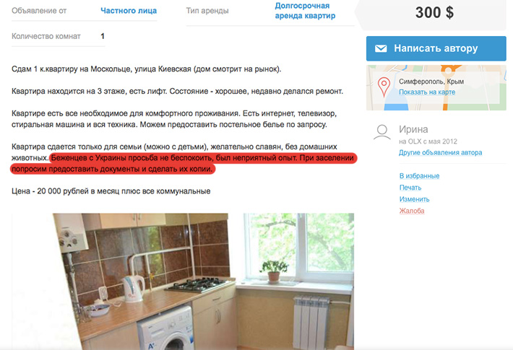This screenshot has width=513, height=350.
Task: Click the red map pin icon
Action: click(x=384, y=87)
